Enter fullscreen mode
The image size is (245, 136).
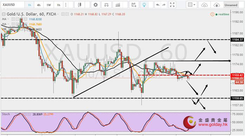pyautogui.click(x=172, y=5)
